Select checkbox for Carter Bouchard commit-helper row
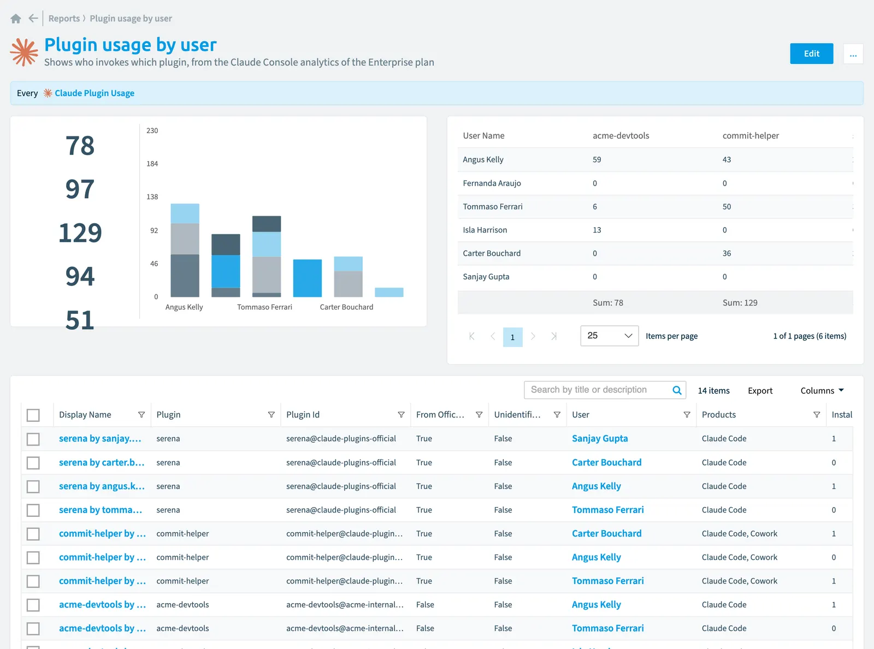 point(33,534)
